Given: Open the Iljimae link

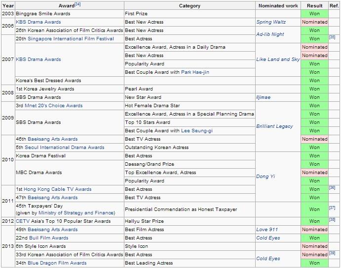Looking at the screenshot, I should (264, 97).
